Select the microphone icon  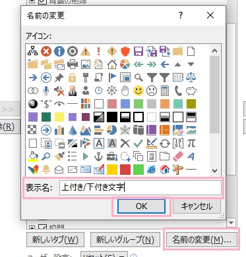pyautogui.click(x=46, y=91)
